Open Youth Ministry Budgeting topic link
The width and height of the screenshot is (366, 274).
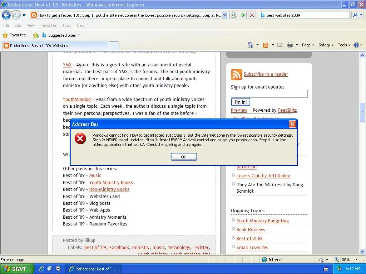[x=262, y=220]
